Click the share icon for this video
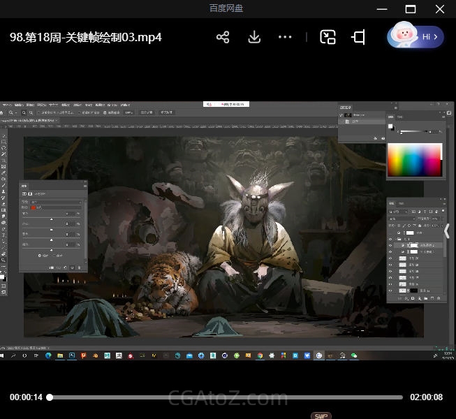Screen dimensions: 456x419 (x=223, y=37)
